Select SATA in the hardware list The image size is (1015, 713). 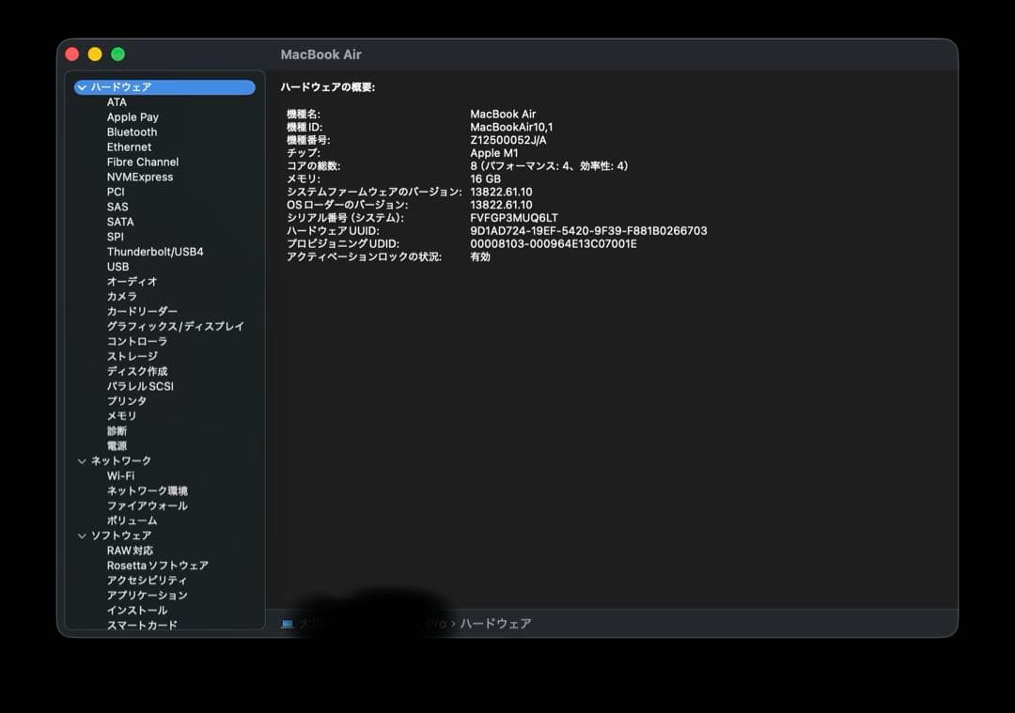(x=119, y=222)
